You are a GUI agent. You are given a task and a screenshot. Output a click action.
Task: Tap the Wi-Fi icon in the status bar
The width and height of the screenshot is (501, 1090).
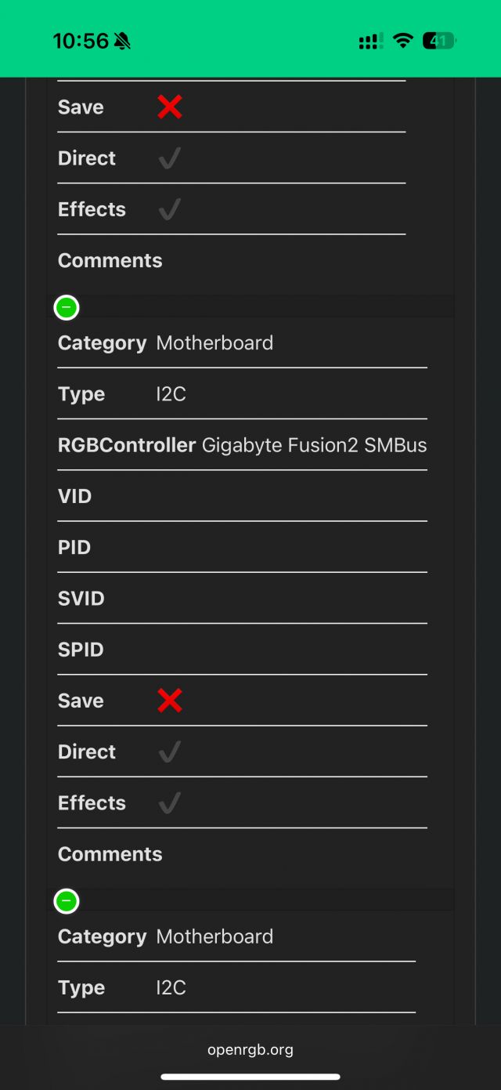(x=403, y=41)
